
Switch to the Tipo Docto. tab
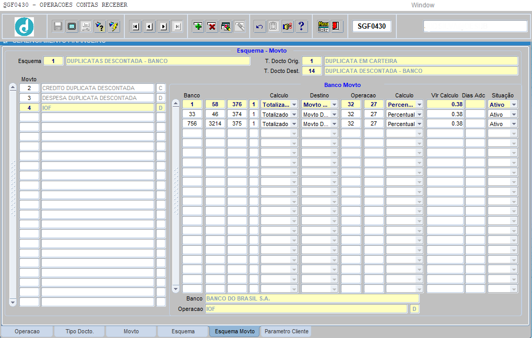[80, 331]
